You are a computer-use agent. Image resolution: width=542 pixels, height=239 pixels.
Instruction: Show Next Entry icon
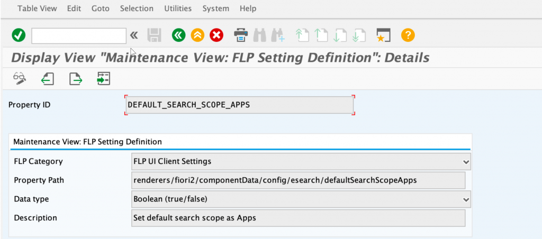[x=75, y=78]
